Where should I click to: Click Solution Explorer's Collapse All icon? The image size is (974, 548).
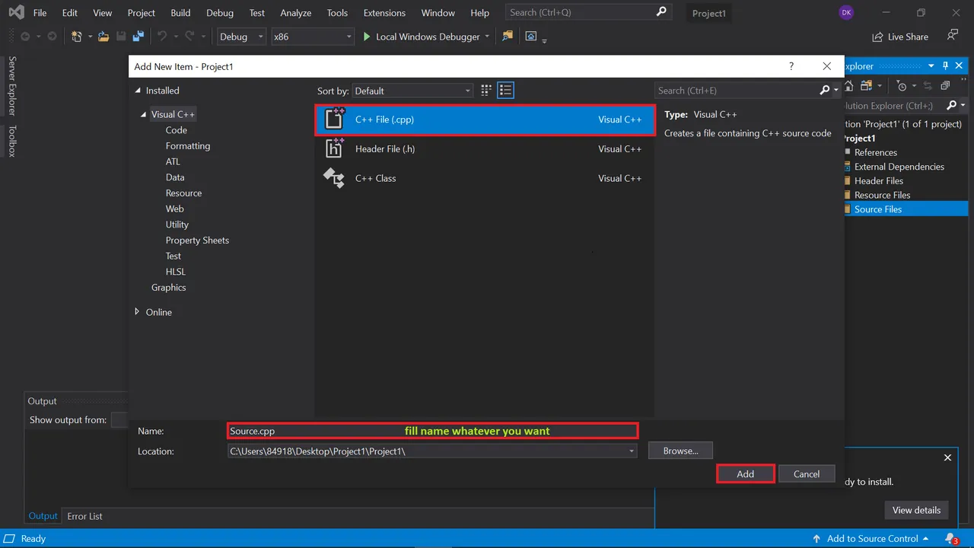pos(945,86)
